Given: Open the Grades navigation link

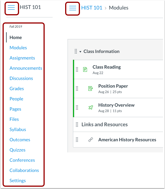Looking at the screenshot, I should click(17, 89).
